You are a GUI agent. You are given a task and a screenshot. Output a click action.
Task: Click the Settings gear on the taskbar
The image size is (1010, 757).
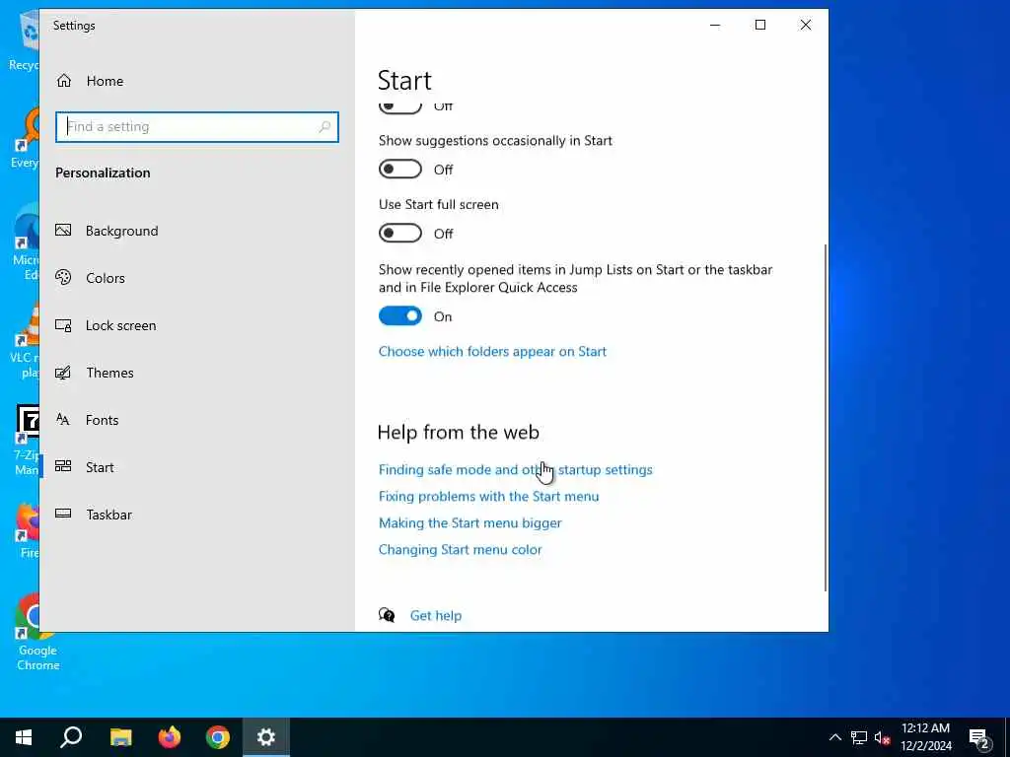click(x=266, y=737)
